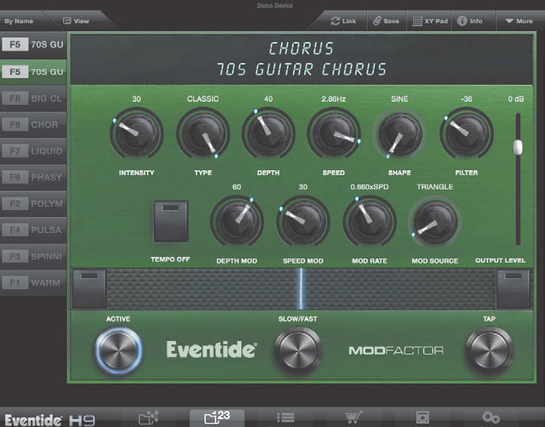Click the Eventide H9 logo in bottom bar
Viewport: 545px width, 427px height.
point(50,420)
